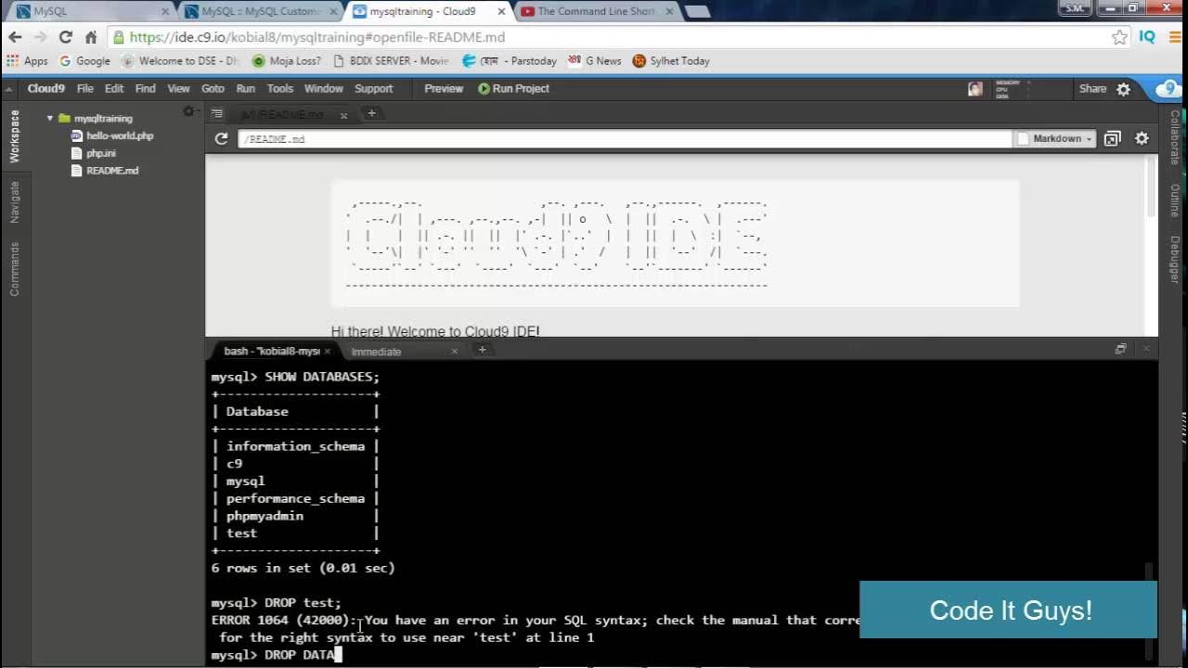Screen dimensions: 1188x668
Task: Reload the browser page
Action: (x=65, y=37)
